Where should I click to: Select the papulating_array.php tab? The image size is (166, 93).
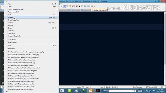(99, 10)
